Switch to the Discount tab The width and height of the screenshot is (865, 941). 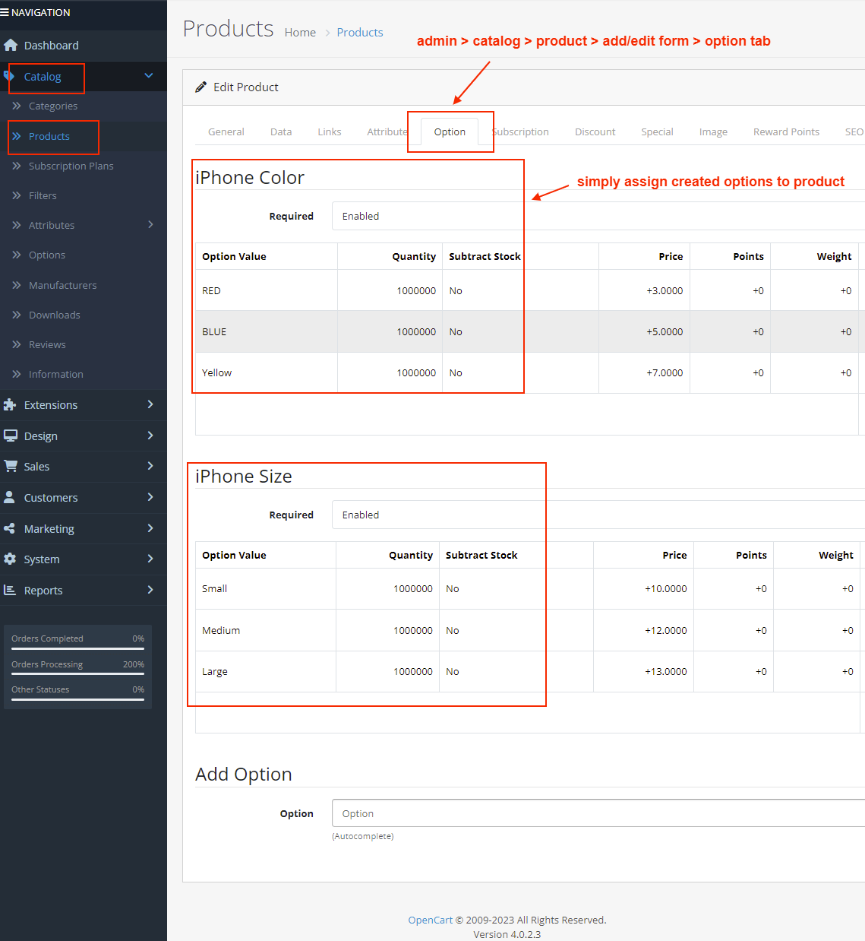coord(595,132)
